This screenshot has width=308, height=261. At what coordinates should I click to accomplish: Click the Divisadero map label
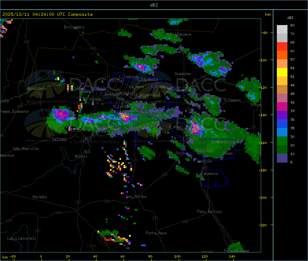74,27
